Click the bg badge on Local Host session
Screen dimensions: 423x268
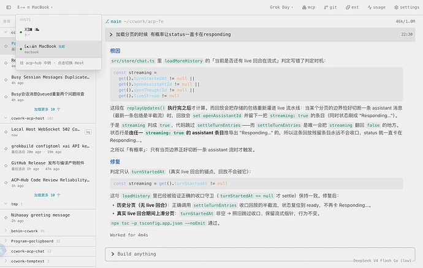tap(88, 132)
